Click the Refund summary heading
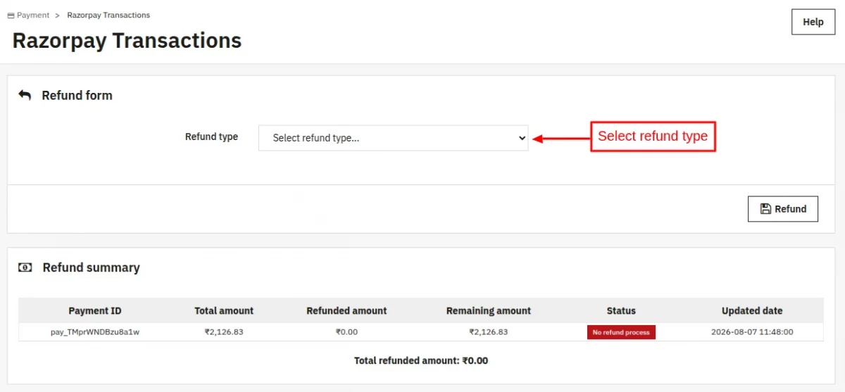This screenshot has width=845, height=392. (92, 267)
